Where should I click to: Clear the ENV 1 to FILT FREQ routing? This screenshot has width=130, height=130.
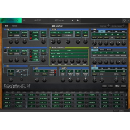24,95
